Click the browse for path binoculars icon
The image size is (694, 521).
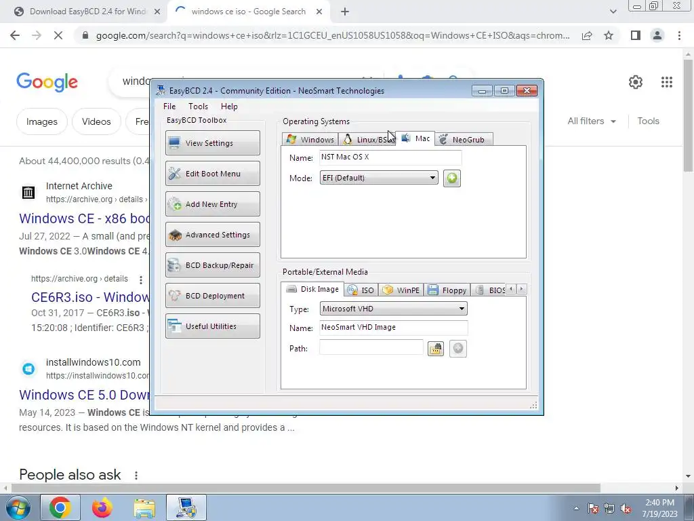pos(436,349)
